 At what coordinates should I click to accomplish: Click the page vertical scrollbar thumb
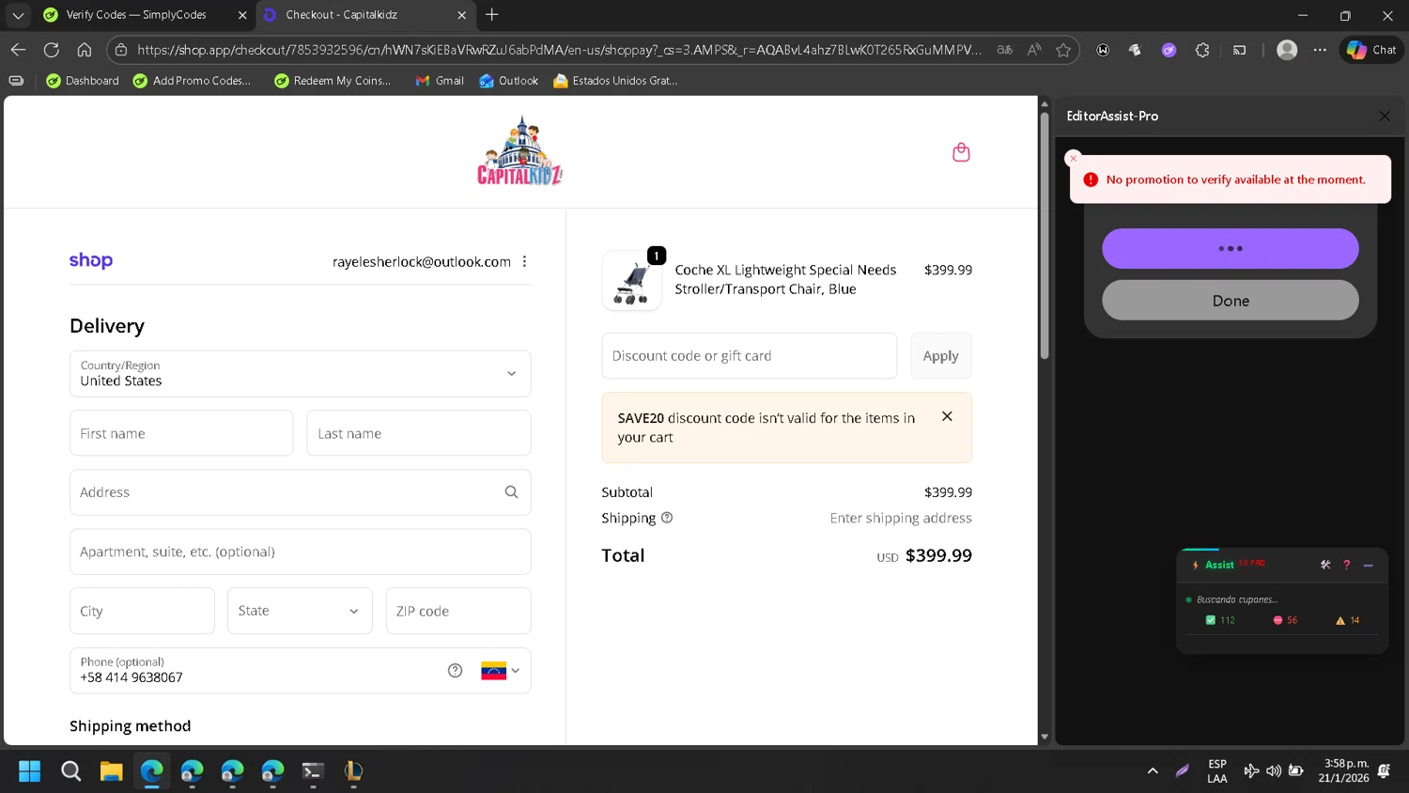pyautogui.click(x=1044, y=235)
